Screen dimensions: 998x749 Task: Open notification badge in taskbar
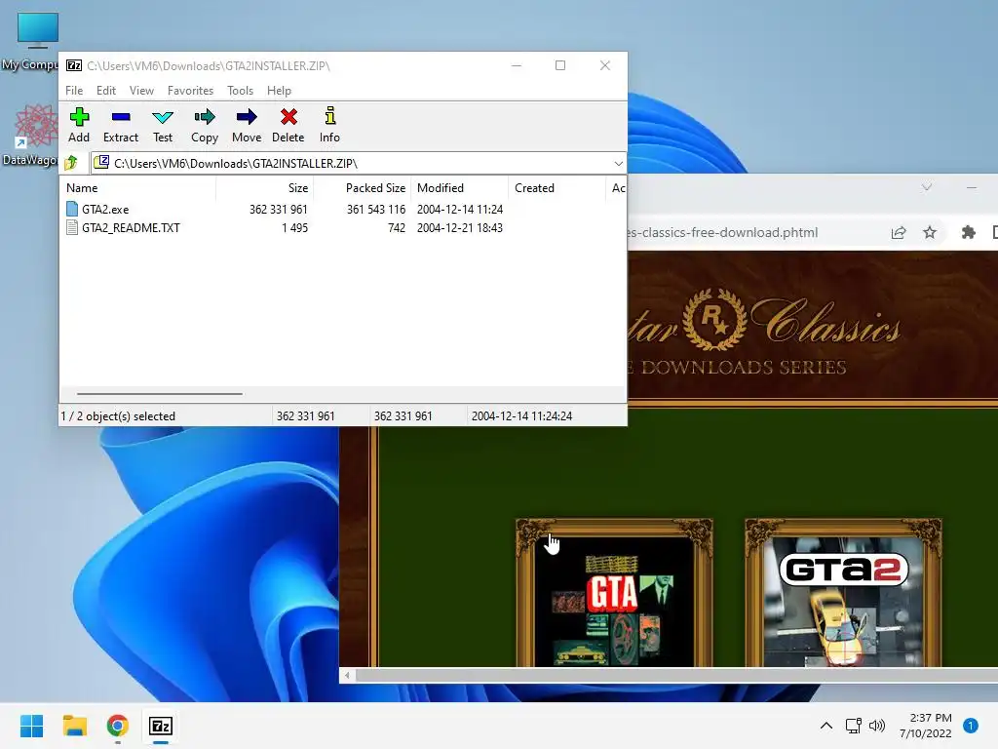coord(971,726)
